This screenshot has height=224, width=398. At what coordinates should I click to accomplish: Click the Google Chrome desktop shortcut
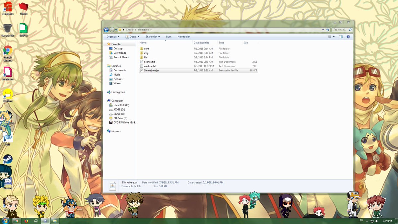pyautogui.click(x=8, y=53)
